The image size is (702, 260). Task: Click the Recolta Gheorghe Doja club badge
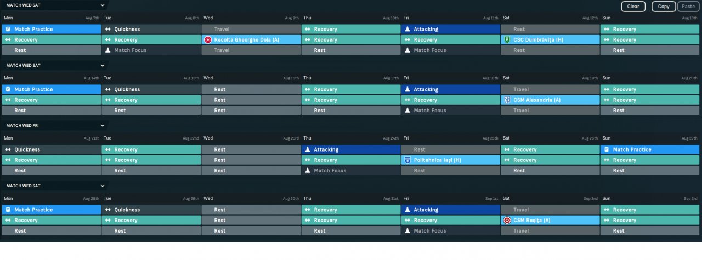(207, 40)
